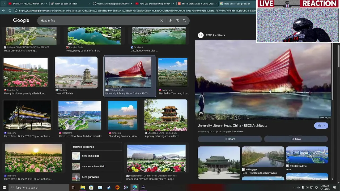Click the preview panel vertical scrollbar
Image resolution: width=340 pixels, height=191 pixels.
click(332, 72)
